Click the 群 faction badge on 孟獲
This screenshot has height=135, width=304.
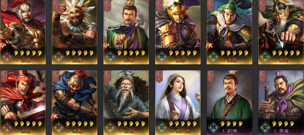58,57
